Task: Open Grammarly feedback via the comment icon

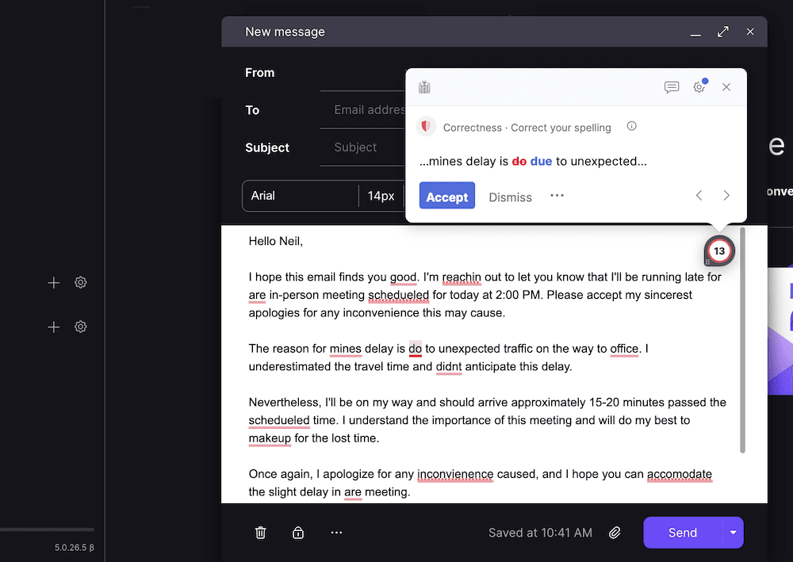Action: tap(672, 87)
